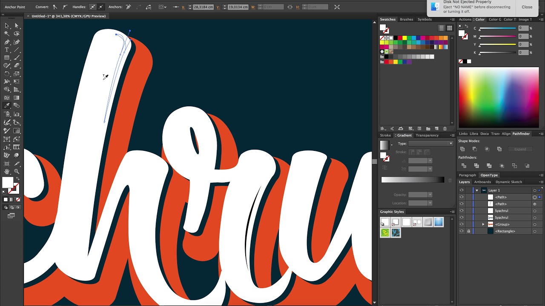The height and width of the screenshot is (306, 545).
Task: Click the yellow swatch in Swatches panel
Action: click(x=404, y=38)
